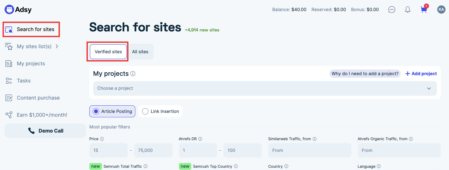Click the Add project link

pyautogui.click(x=421, y=74)
